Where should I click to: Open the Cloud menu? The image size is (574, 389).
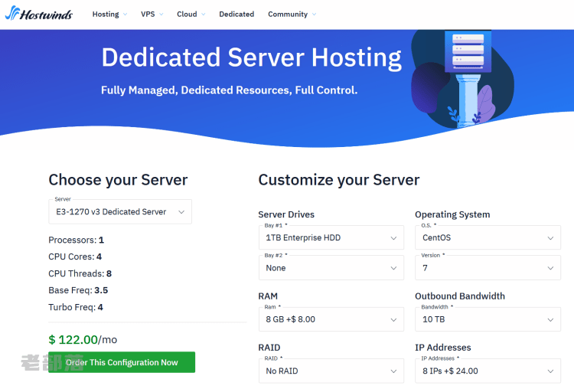coord(187,15)
